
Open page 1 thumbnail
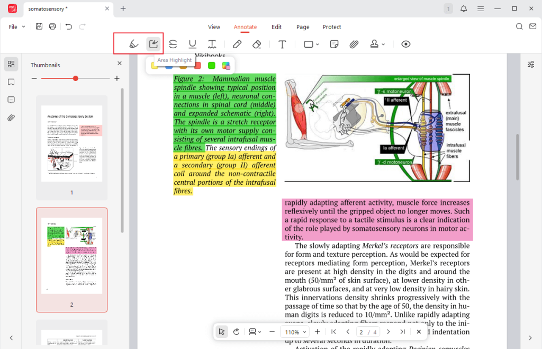(x=71, y=144)
